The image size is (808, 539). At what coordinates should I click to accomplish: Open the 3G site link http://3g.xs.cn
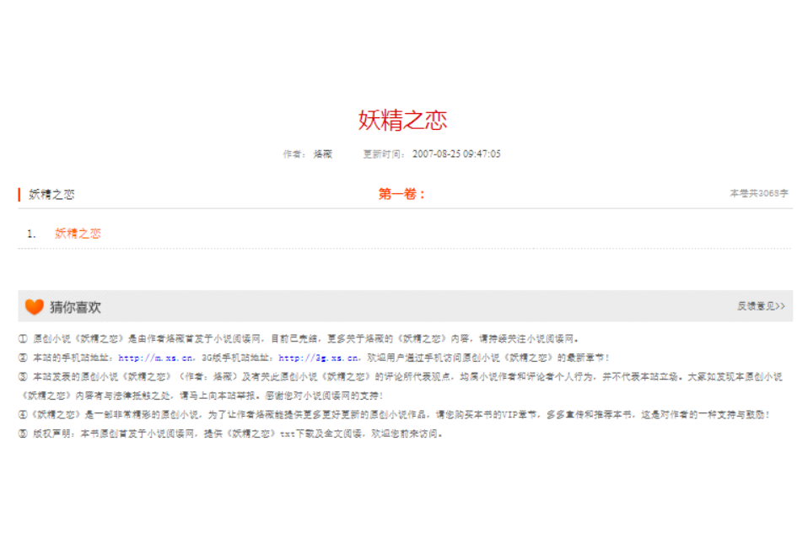(x=318, y=358)
